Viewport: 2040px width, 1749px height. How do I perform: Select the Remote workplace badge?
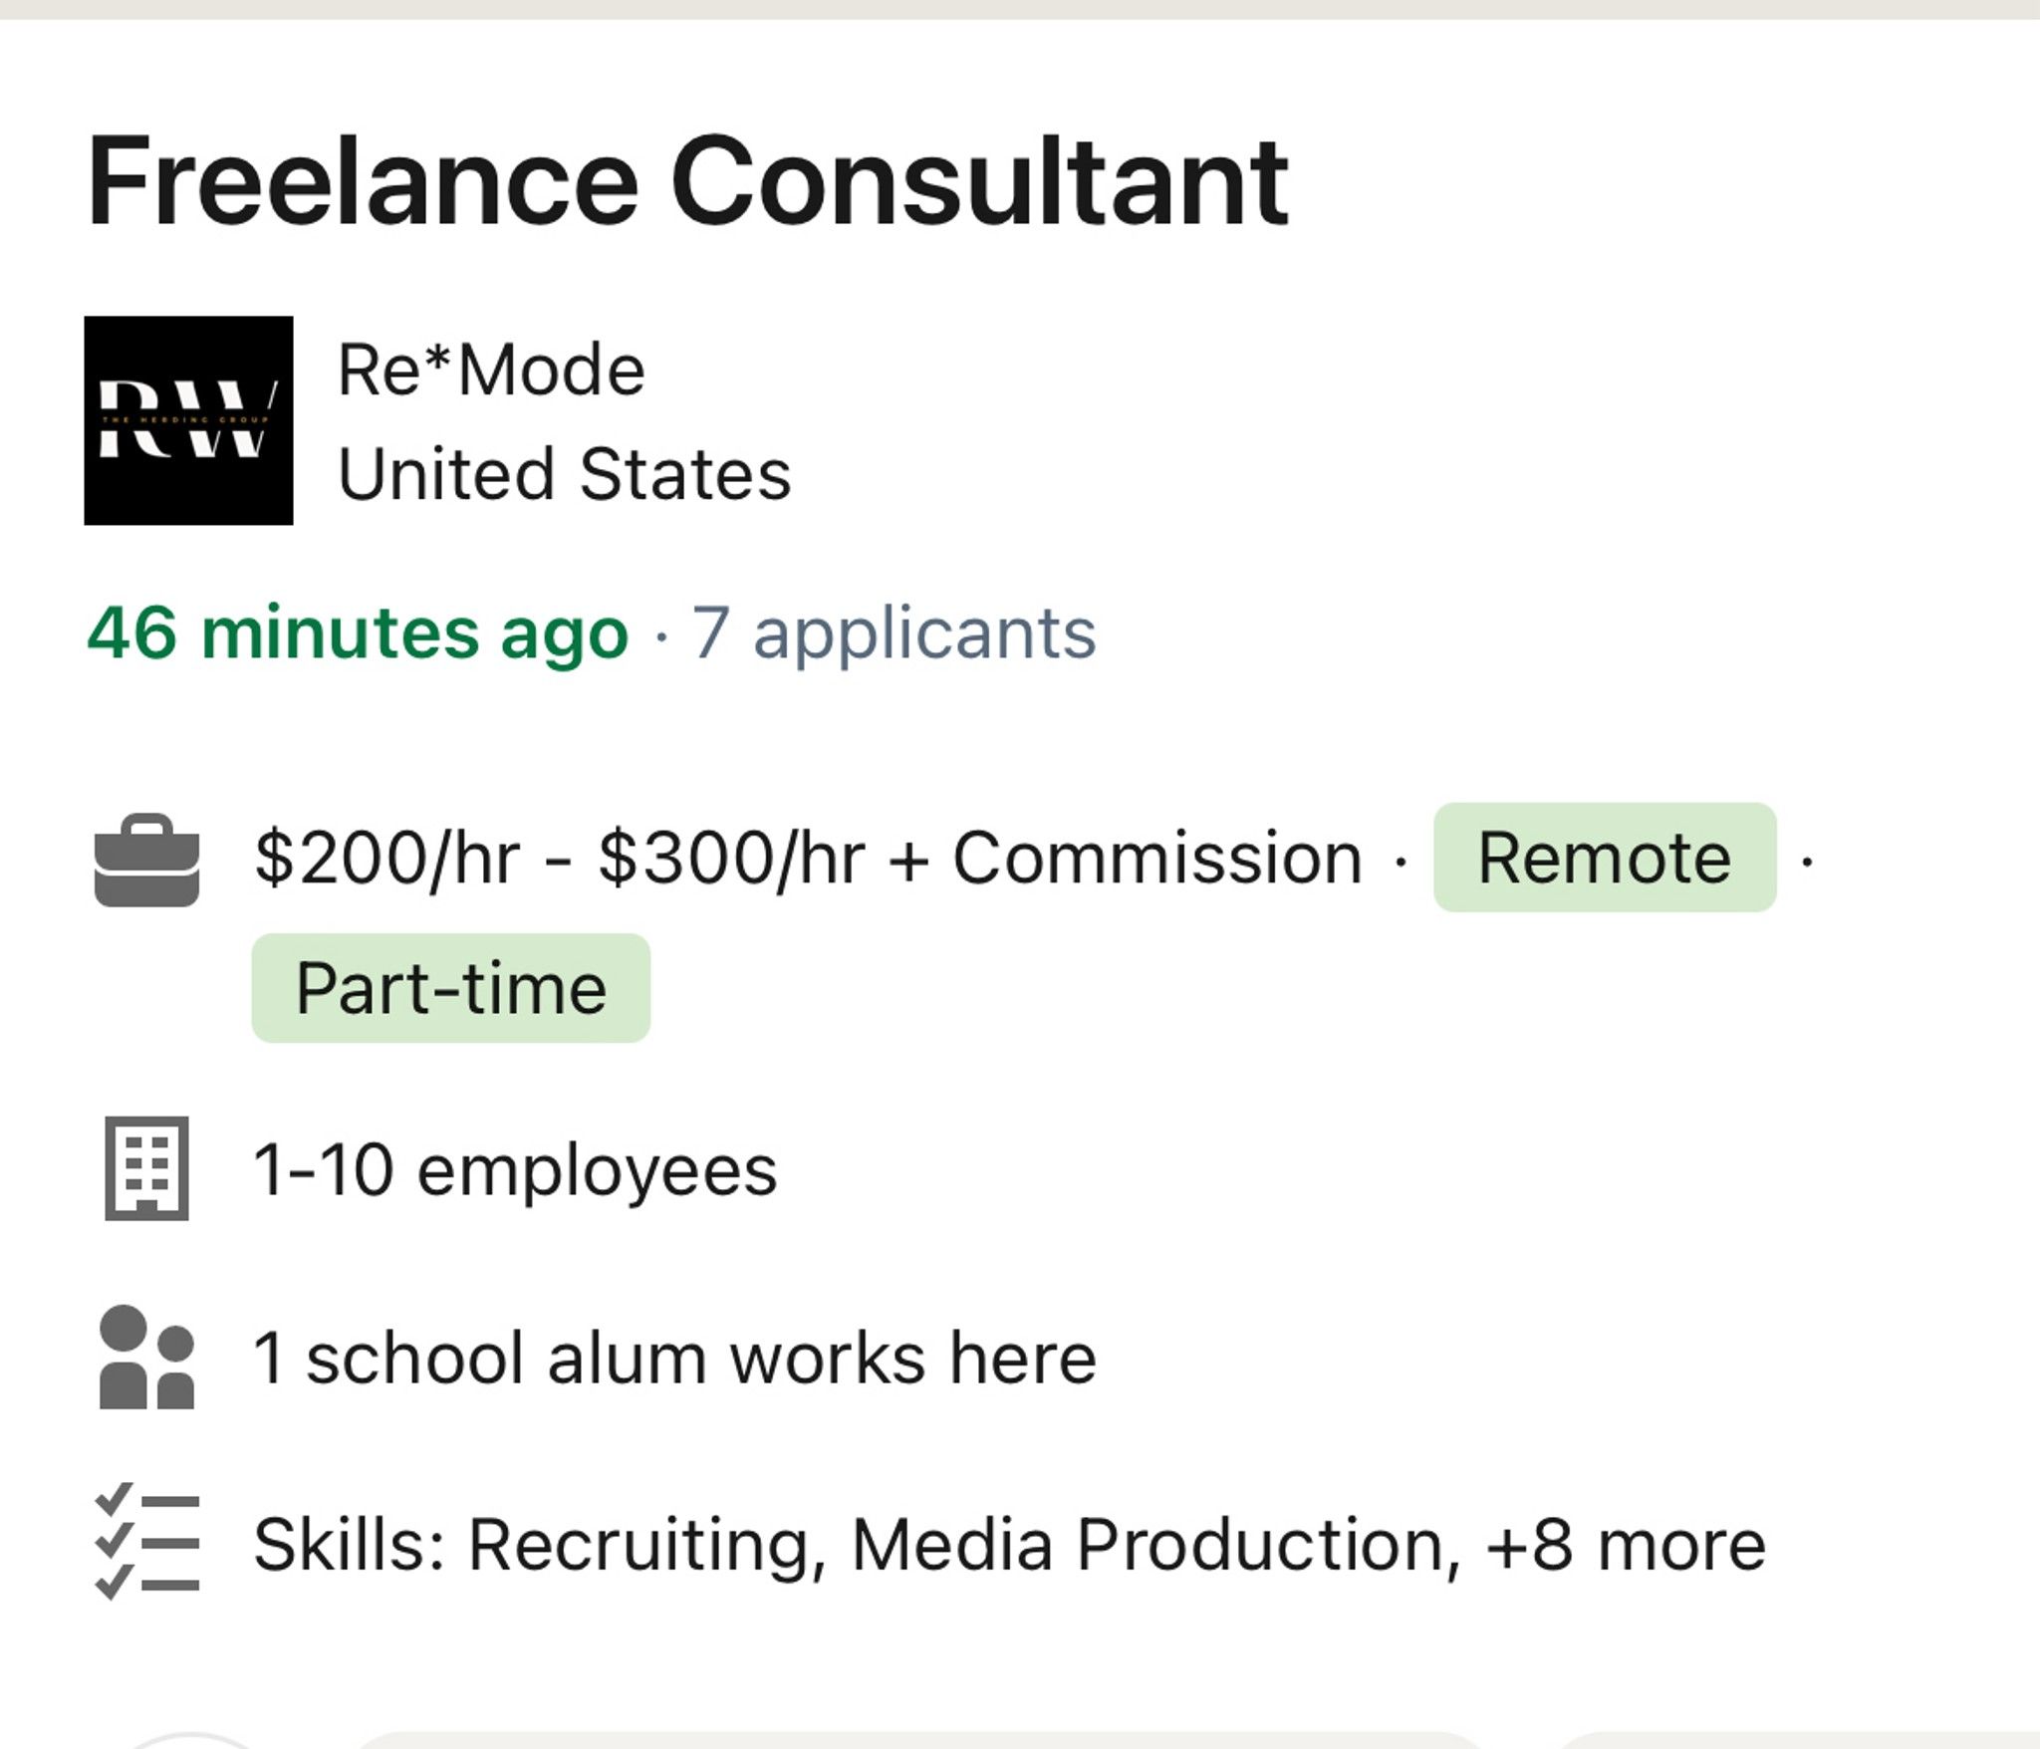point(1604,858)
